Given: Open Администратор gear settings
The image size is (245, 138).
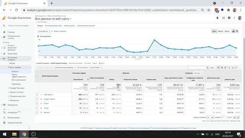Looking at the screenshot, I should point(4,123).
